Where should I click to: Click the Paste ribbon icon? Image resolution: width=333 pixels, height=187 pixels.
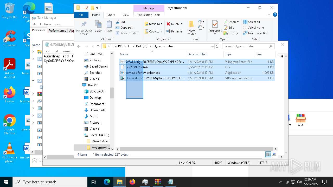pyautogui.click(x=109, y=26)
